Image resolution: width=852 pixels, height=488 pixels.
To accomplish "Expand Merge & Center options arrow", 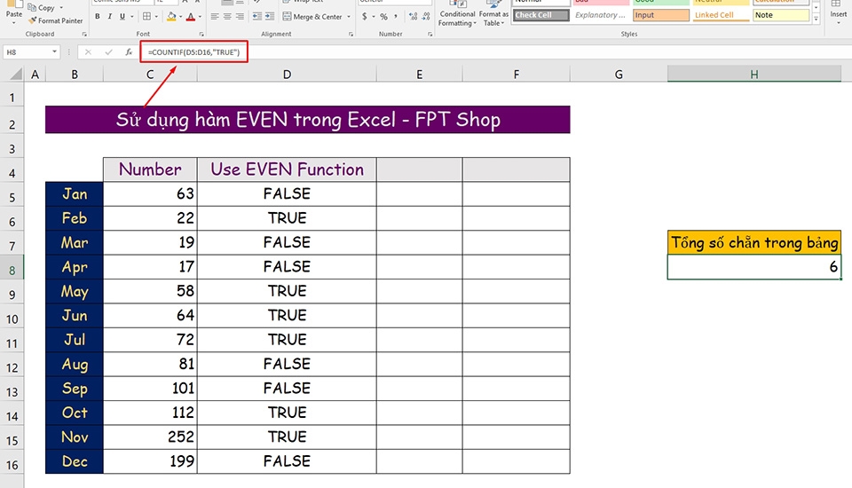I will coord(348,17).
